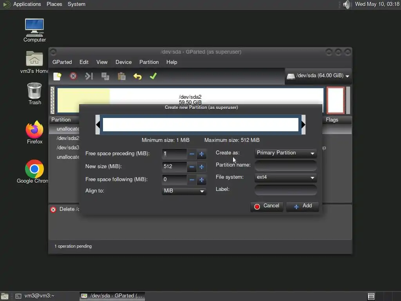The image size is (401, 301).
Task: Click the Label text field
Action: click(285, 189)
